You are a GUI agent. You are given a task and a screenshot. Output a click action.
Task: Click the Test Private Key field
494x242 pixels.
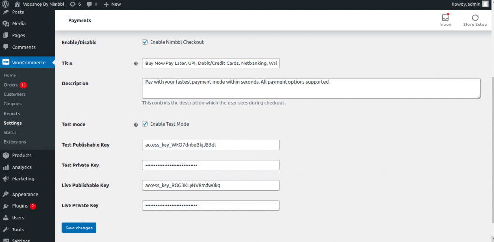click(211, 165)
